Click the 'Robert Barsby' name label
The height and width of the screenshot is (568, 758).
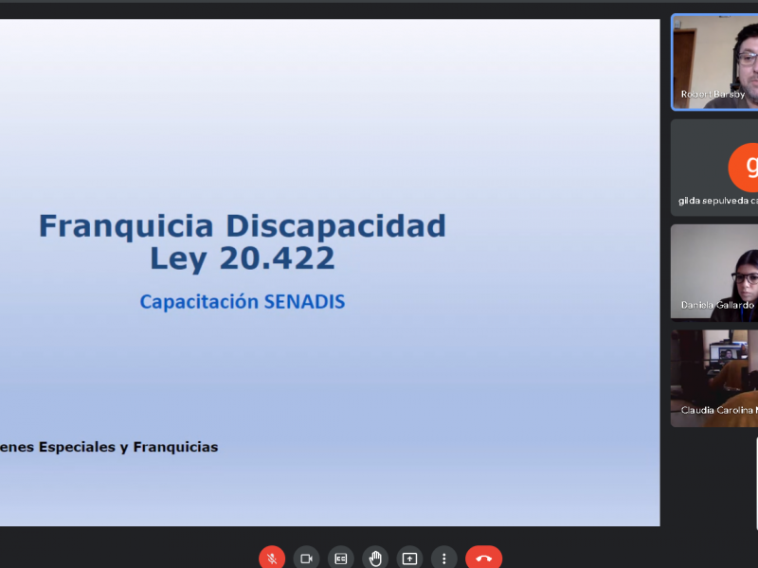[x=713, y=94]
